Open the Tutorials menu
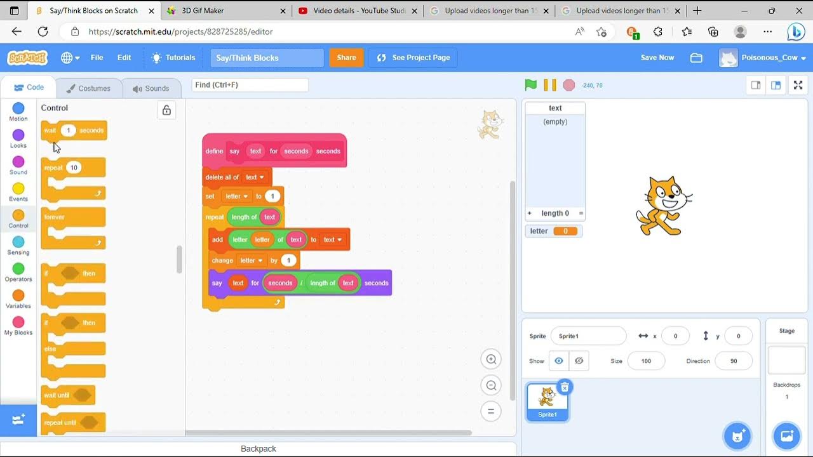 [x=173, y=58]
